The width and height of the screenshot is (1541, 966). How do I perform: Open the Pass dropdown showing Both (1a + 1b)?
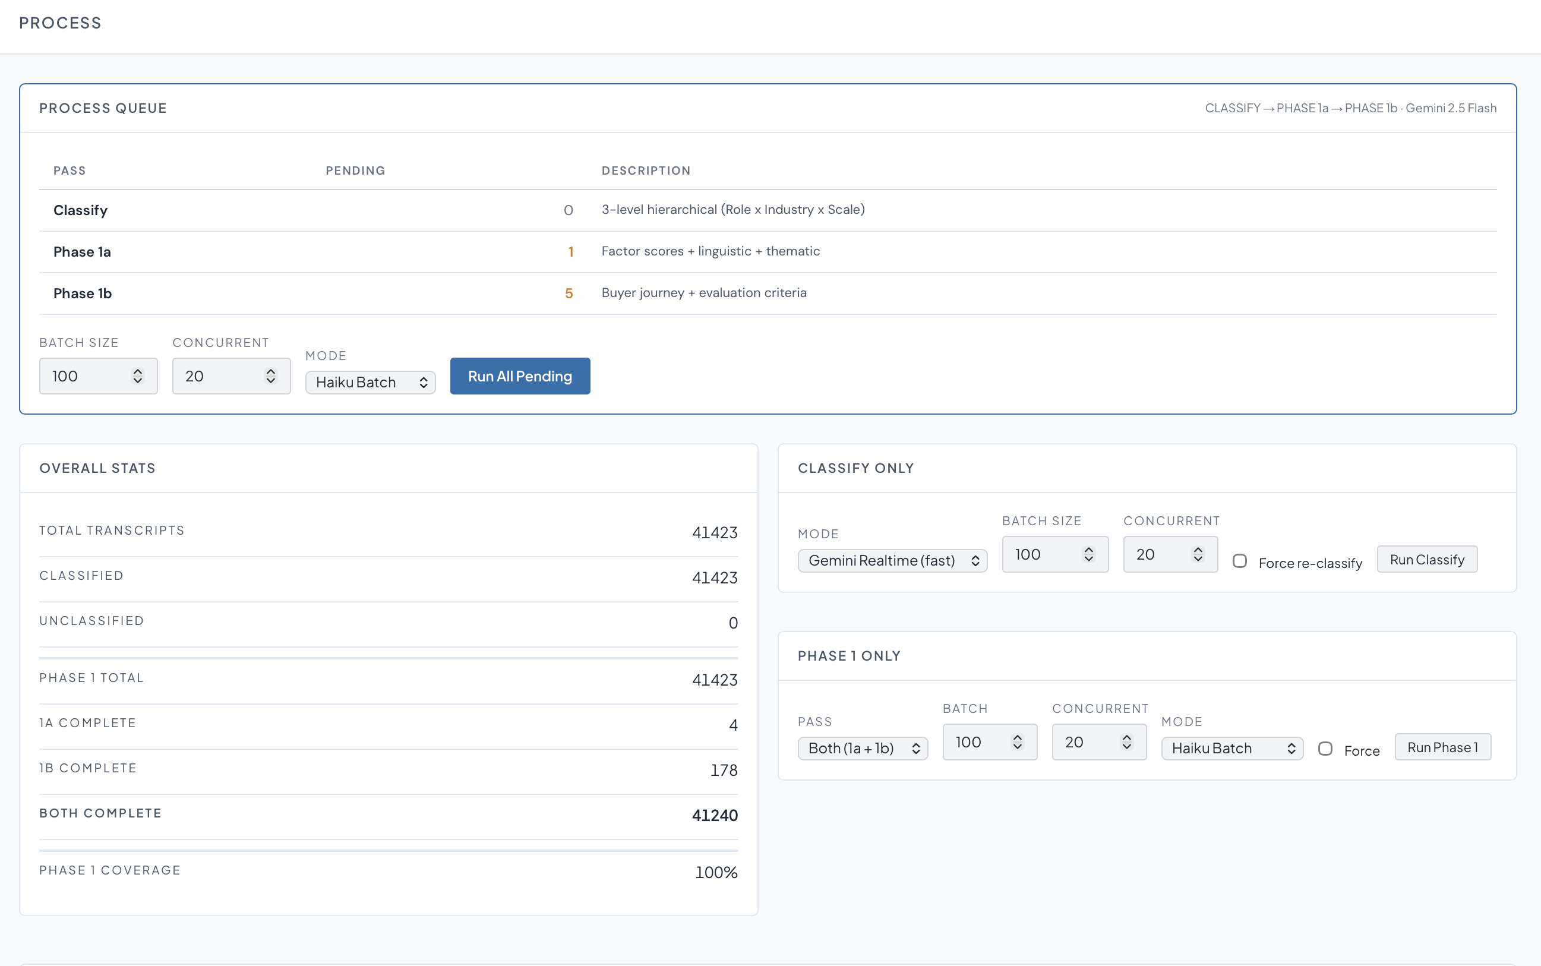pyautogui.click(x=863, y=748)
